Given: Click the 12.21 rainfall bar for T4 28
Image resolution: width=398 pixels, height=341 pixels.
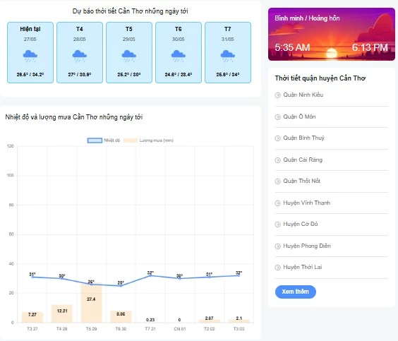Looking at the screenshot, I should click(x=62, y=313).
